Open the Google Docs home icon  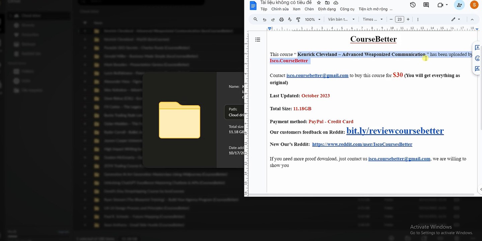(253, 6)
